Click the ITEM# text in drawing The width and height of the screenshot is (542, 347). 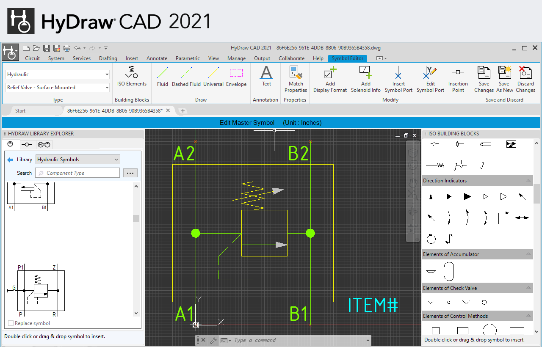[373, 306]
